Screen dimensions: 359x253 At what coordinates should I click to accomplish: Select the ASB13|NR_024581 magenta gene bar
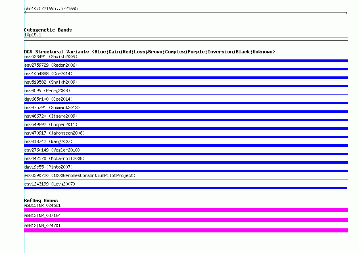click(186, 210)
